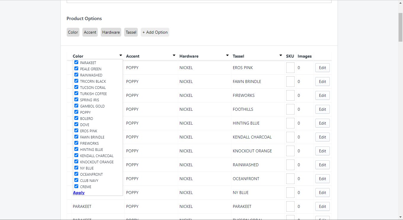Disable the CLUB NAVY checkbox
403x220 pixels.
click(76, 180)
